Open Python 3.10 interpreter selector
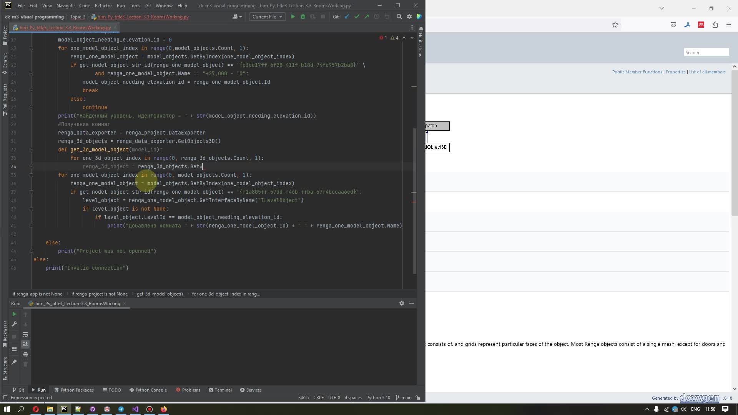 click(378, 398)
